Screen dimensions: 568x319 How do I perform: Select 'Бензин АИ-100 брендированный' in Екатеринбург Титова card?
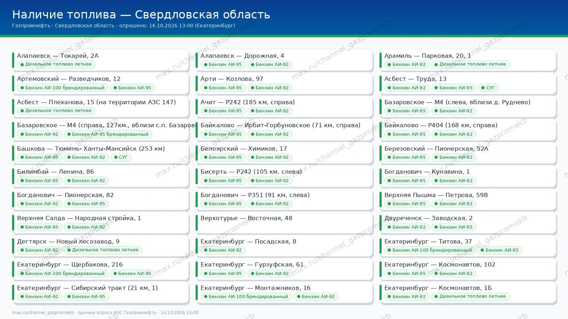[430, 250]
